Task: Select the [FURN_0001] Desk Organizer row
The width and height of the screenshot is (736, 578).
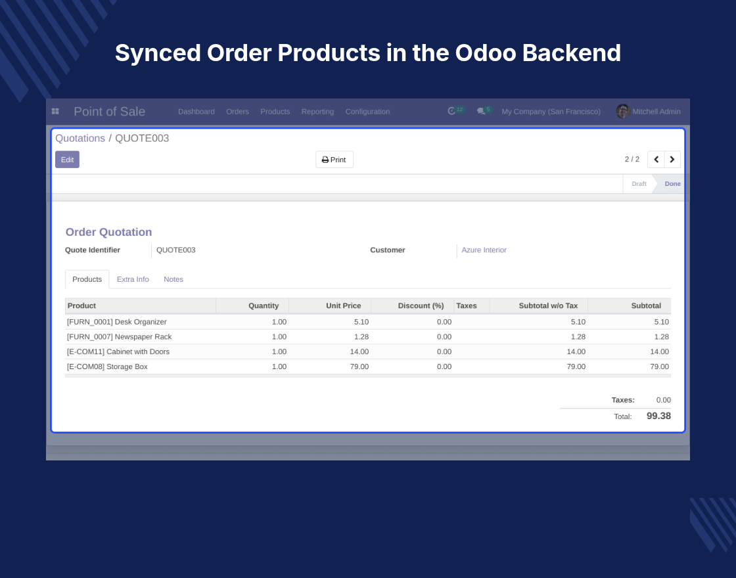Action: (368, 322)
